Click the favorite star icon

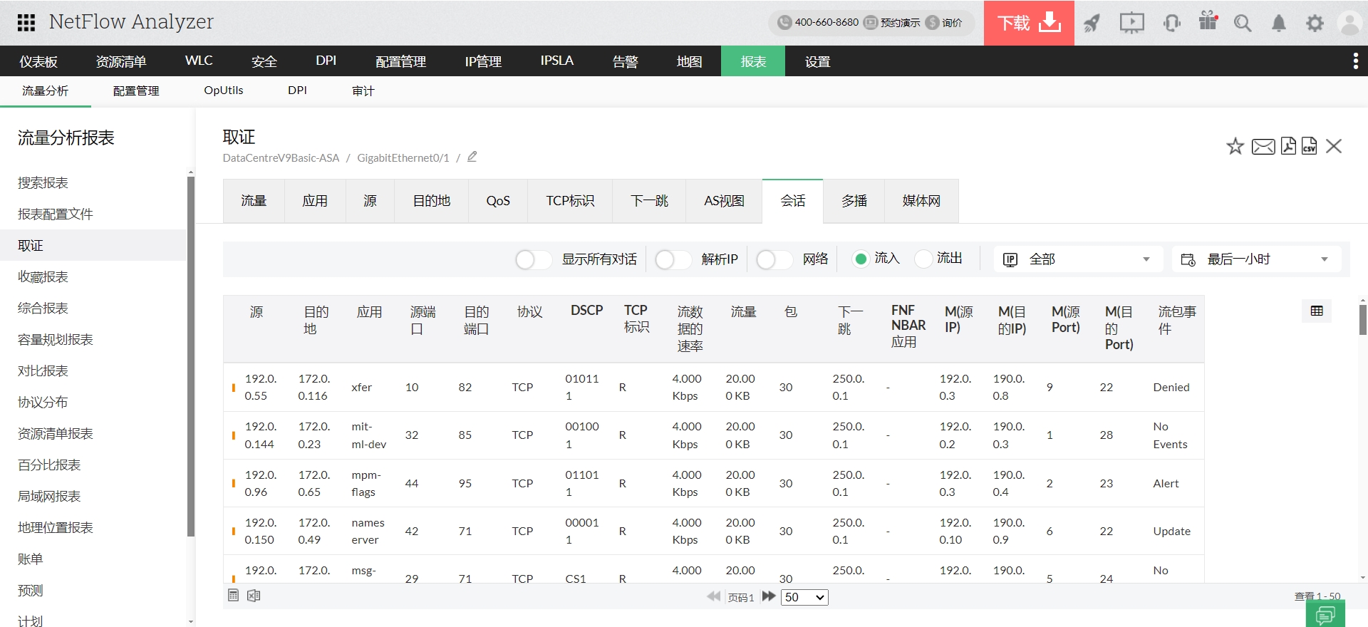pyautogui.click(x=1235, y=147)
